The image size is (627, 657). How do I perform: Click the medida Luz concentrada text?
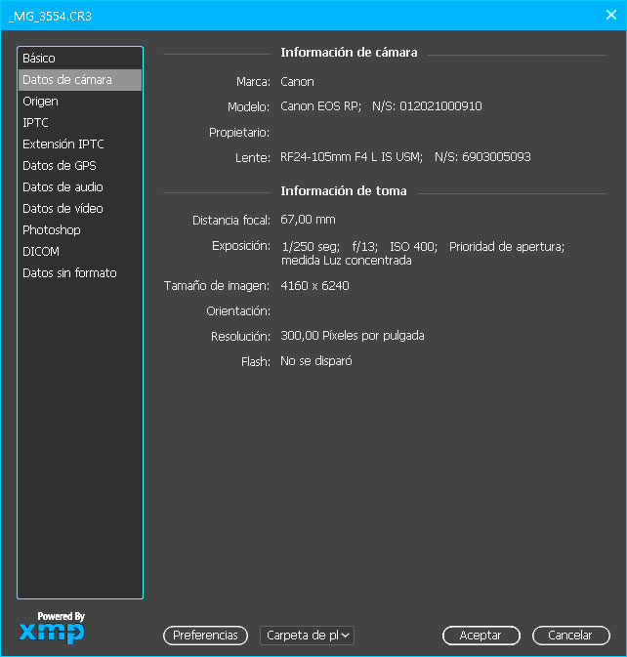346,261
